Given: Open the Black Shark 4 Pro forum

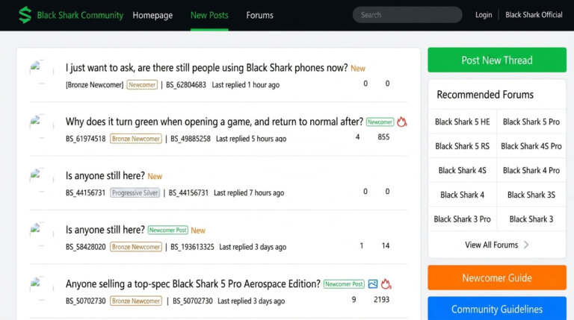Looking at the screenshot, I should [531, 170].
